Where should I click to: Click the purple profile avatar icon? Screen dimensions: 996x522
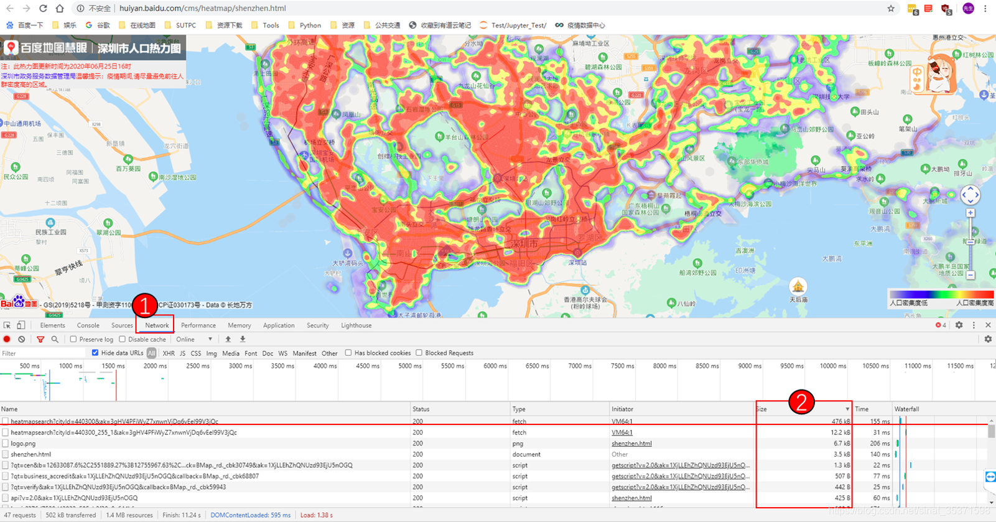(x=968, y=8)
